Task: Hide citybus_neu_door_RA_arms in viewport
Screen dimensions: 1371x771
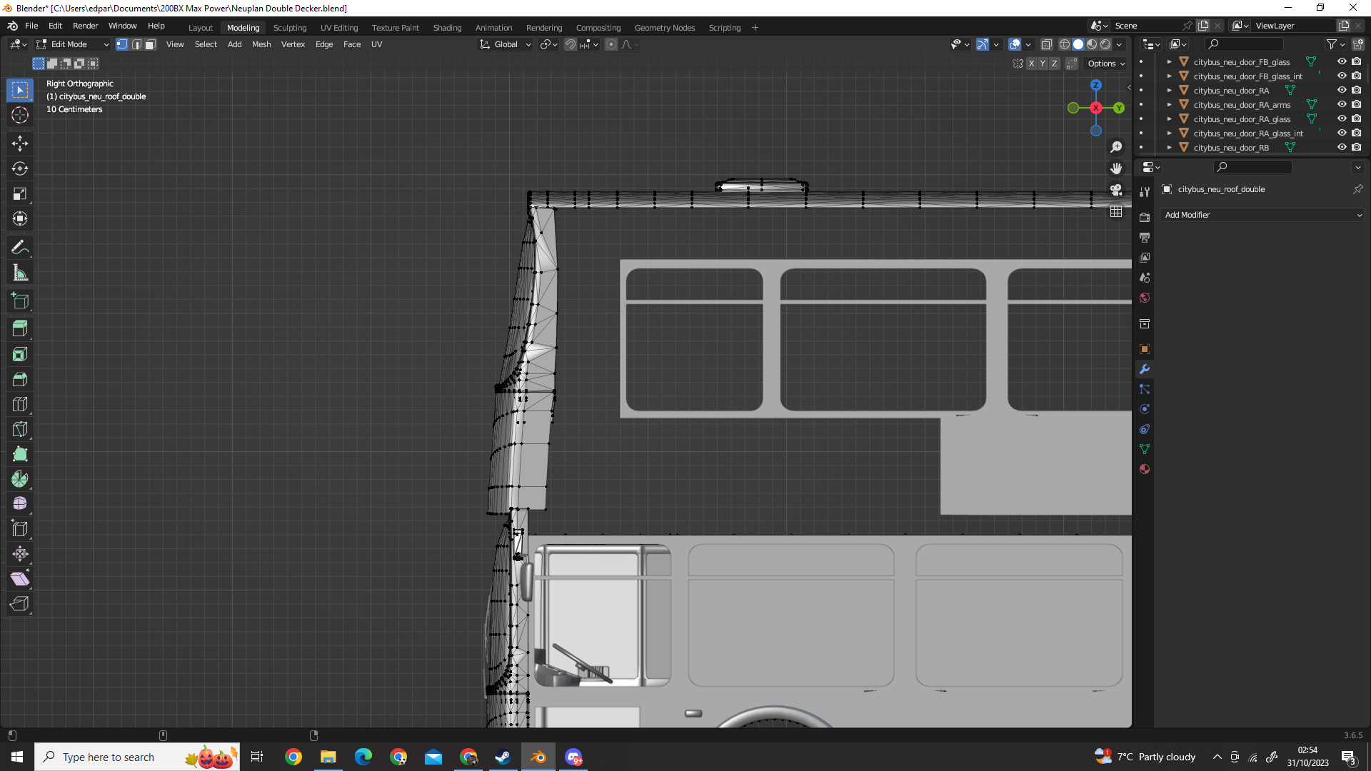Action: pyautogui.click(x=1342, y=104)
